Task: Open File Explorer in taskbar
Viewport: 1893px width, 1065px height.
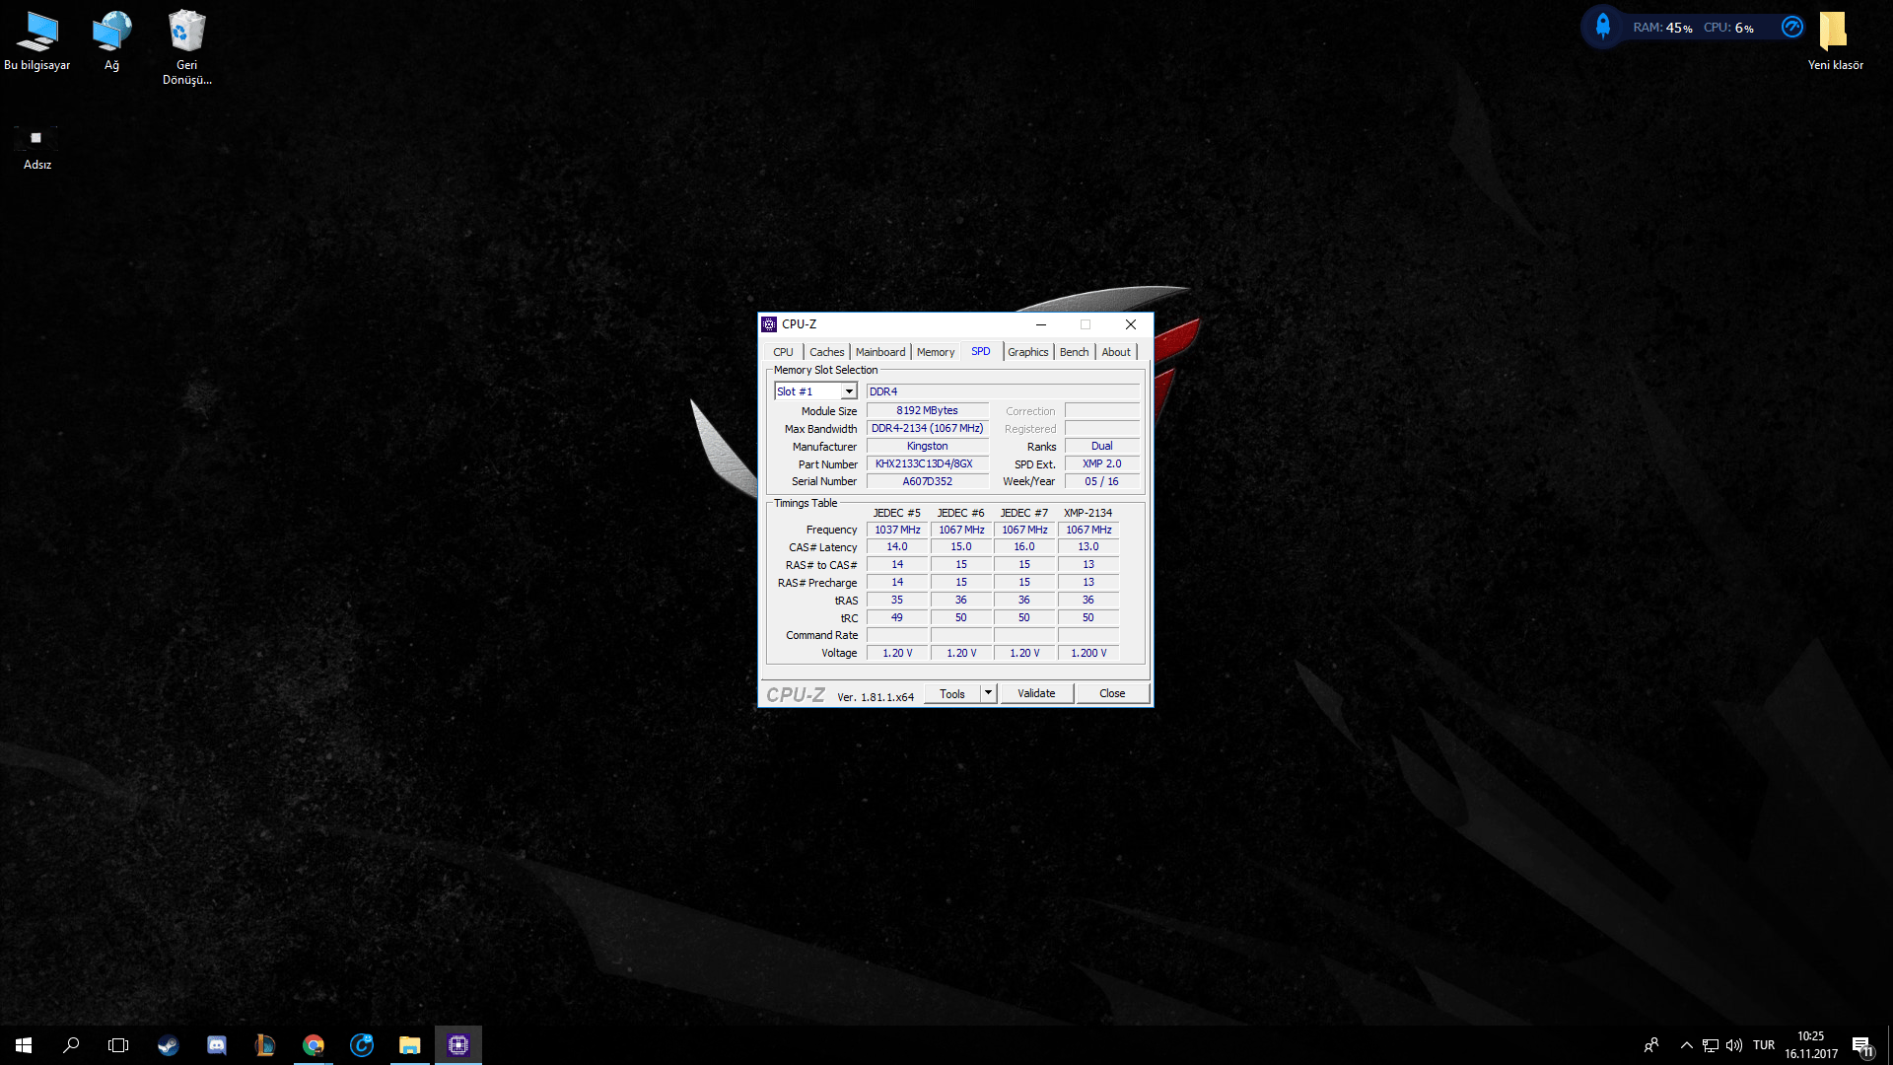Action: [x=409, y=1045]
